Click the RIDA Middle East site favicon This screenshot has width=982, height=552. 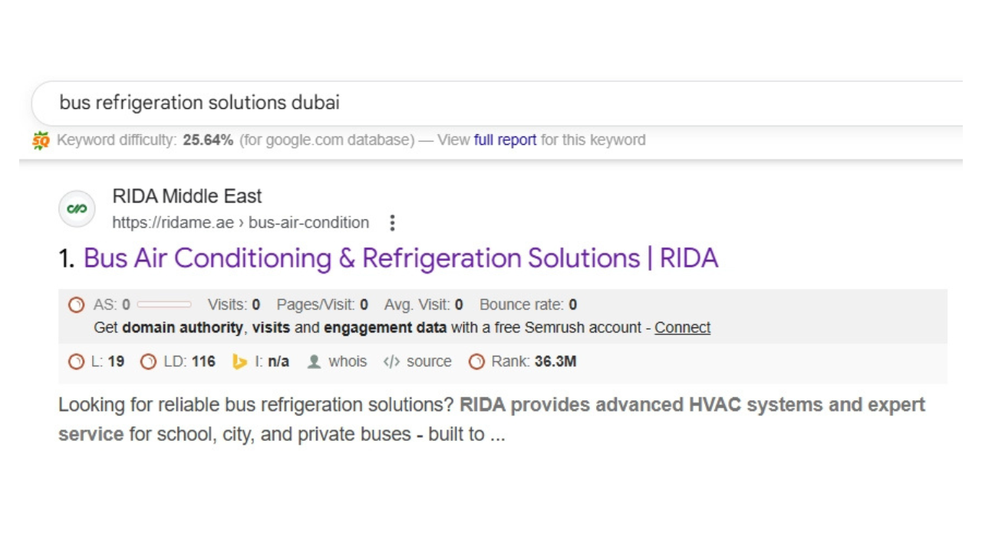point(77,209)
